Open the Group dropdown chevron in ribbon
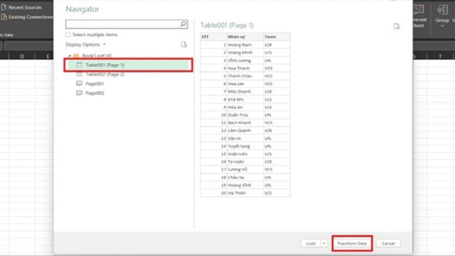 click(442, 26)
